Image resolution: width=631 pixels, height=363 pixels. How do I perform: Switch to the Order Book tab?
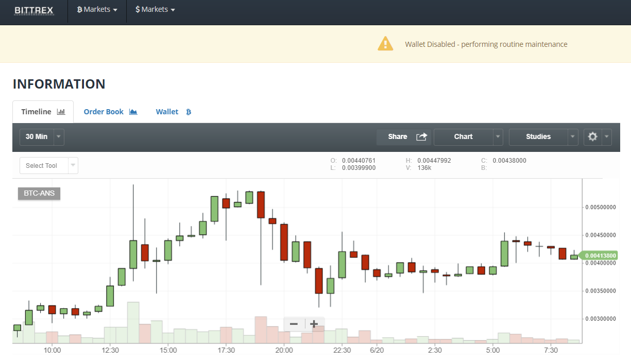104,111
